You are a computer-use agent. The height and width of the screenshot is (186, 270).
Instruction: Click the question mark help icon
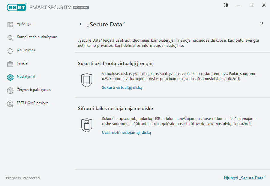pos(261,24)
